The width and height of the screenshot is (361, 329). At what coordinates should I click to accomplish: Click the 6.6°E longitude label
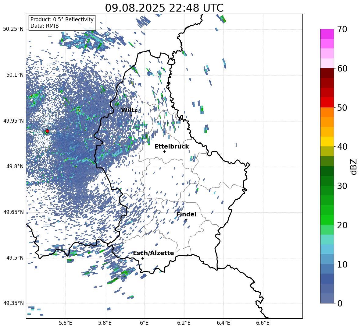263,323
